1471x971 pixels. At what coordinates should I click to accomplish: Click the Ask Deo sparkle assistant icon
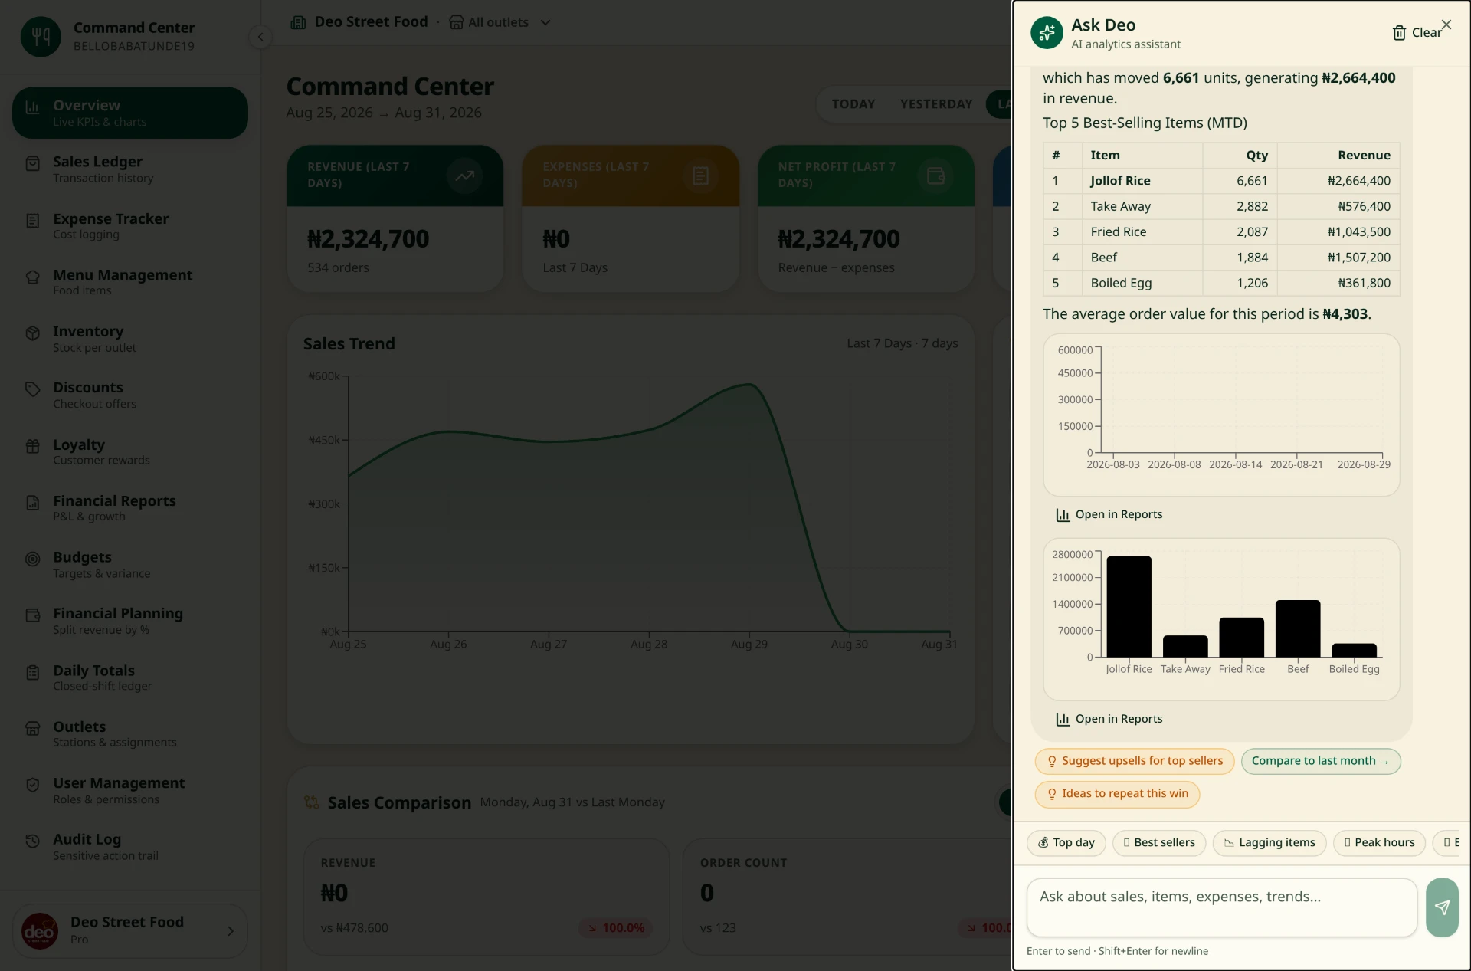click(1047, 33)
